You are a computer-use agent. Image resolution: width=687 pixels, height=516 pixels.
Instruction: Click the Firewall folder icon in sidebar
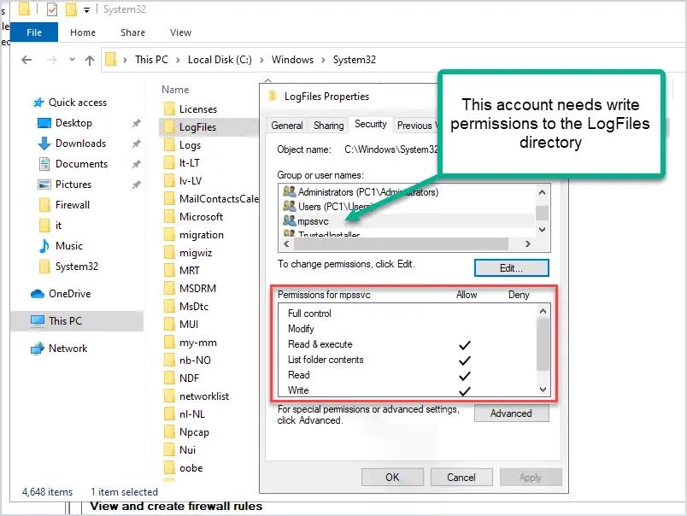pos(44,205)
